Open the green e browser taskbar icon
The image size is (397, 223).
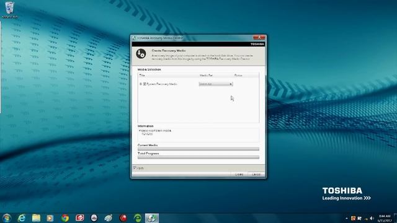point(138,218)
